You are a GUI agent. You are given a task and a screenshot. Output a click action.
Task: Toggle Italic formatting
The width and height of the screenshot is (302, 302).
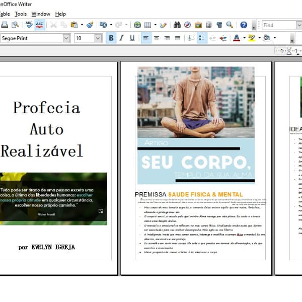[121, 38]
